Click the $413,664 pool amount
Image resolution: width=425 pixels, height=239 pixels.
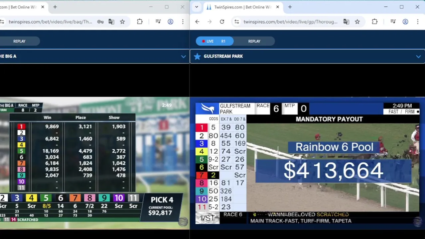point(334,171)
